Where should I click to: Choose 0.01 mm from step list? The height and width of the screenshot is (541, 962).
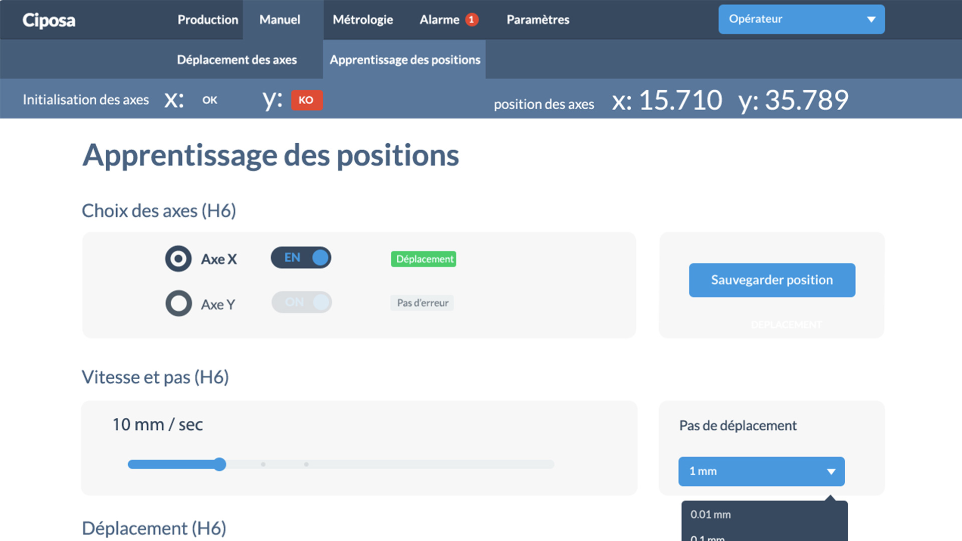(x=710, y=514)
